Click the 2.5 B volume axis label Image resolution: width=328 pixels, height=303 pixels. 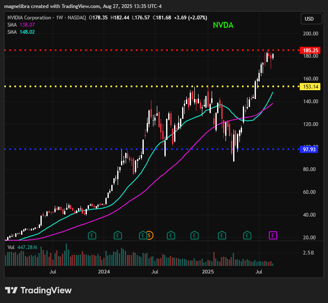(308, 253)
